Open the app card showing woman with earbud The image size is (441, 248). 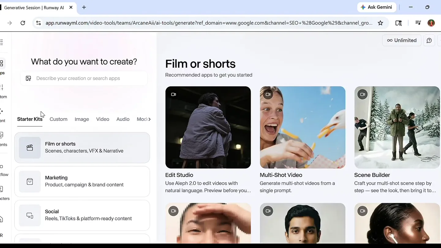pos(397,224)
